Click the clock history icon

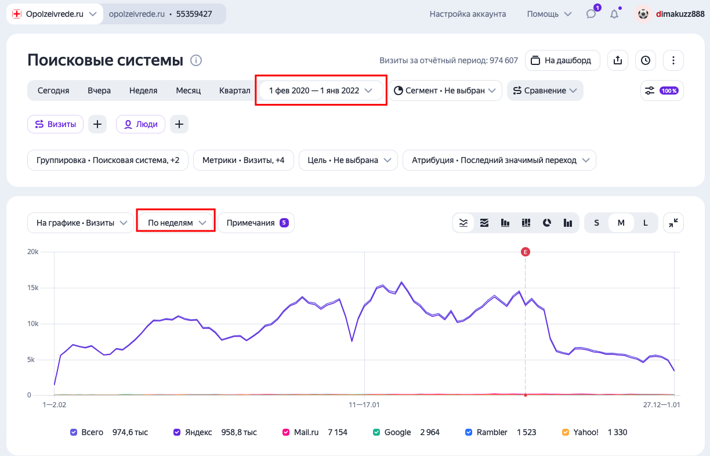click(x=645, y=60)
